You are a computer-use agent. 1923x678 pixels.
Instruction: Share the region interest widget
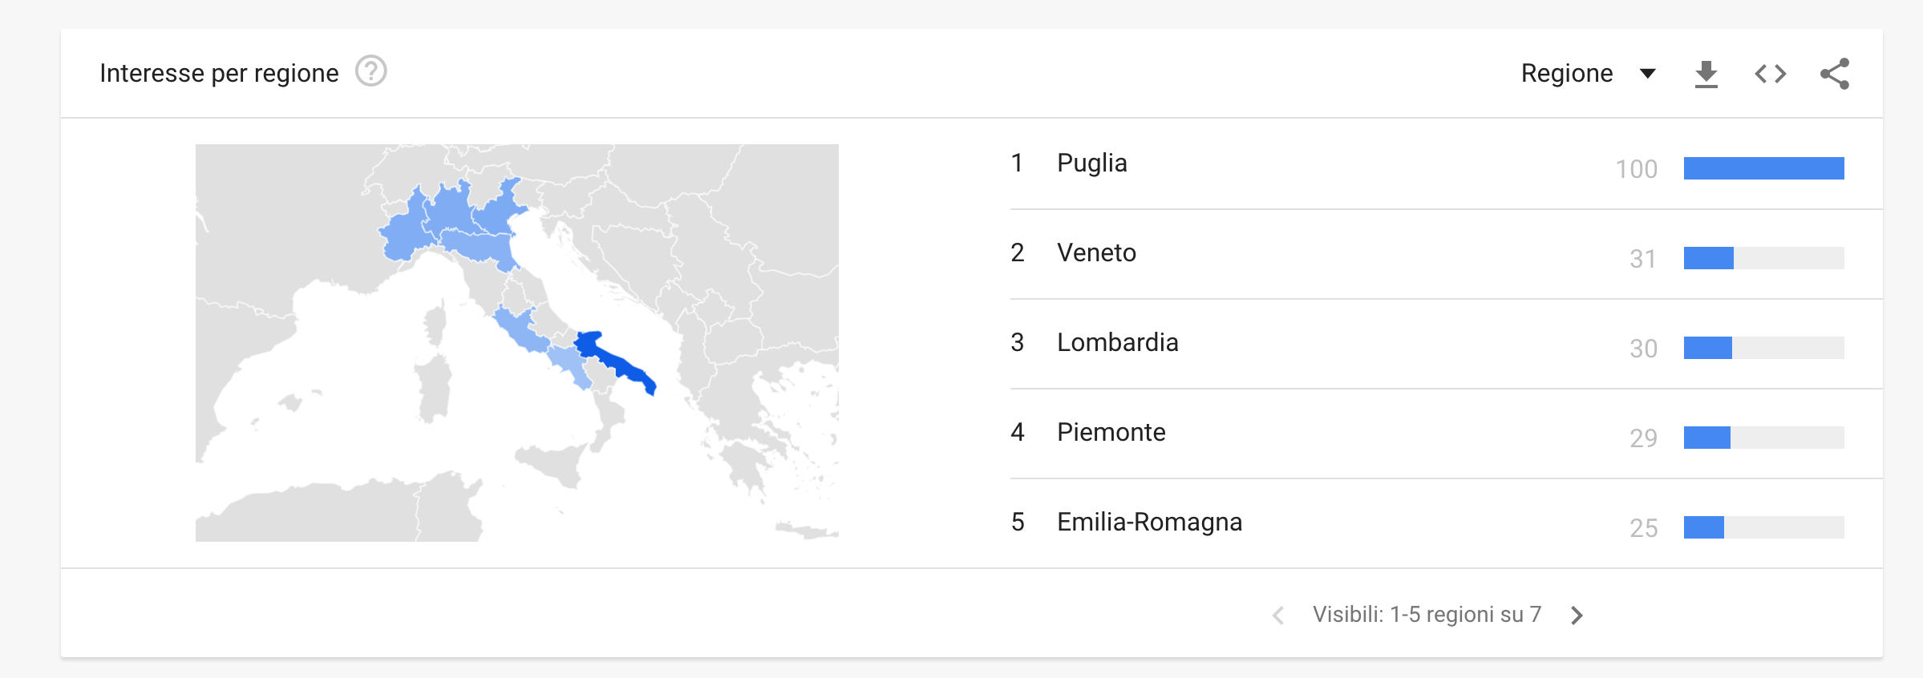point(1835,74)
